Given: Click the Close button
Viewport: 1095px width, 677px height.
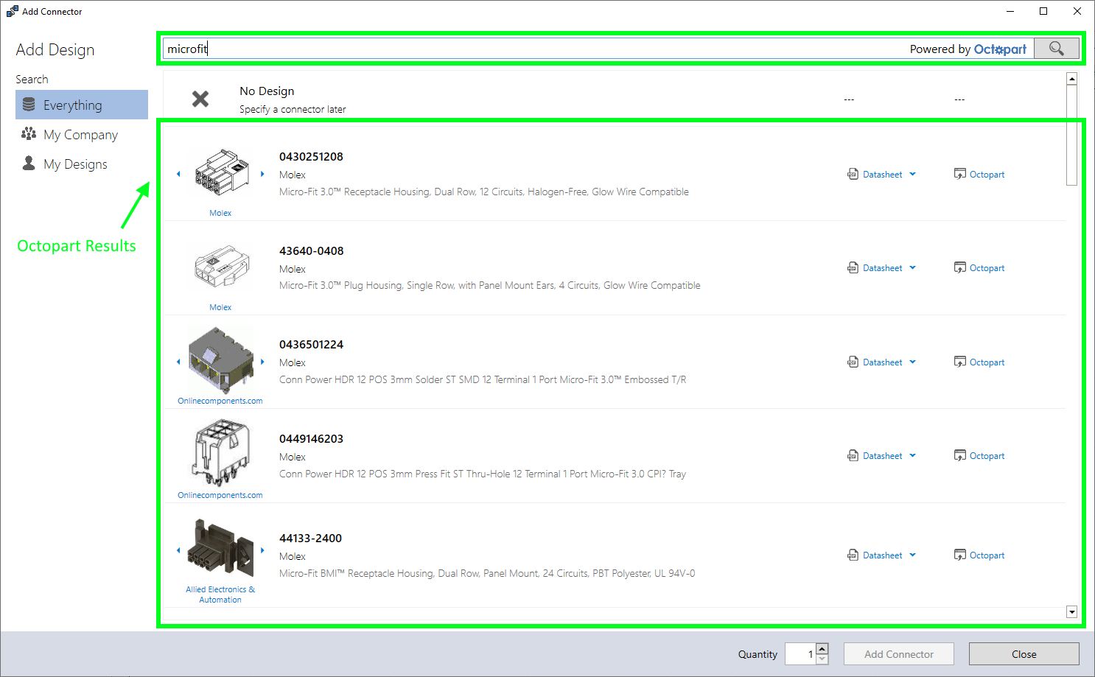Looking at the screenshot, I should click(x=1024, y=654).
